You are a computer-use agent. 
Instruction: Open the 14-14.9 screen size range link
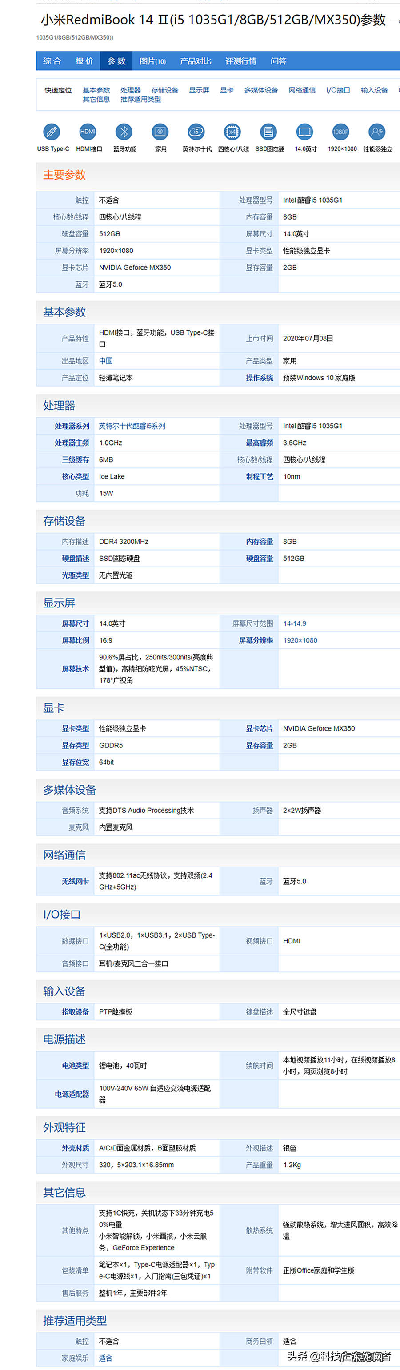point(295,623)
